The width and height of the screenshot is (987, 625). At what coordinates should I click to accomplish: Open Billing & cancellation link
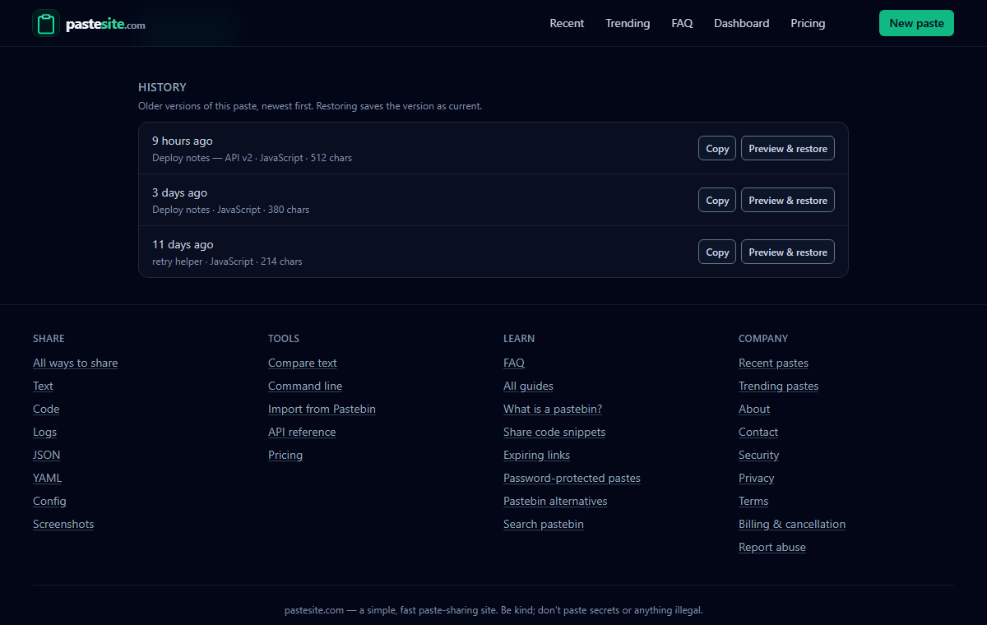(792, 525)
